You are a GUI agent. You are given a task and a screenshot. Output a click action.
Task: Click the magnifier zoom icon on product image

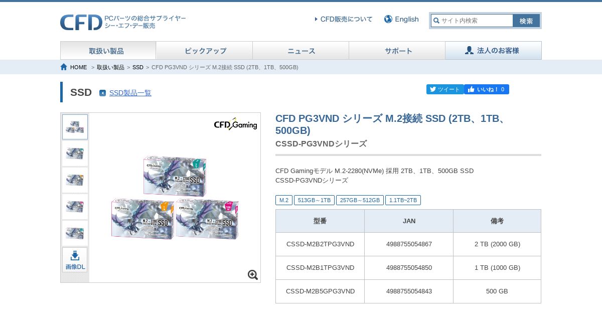point(253,275)
